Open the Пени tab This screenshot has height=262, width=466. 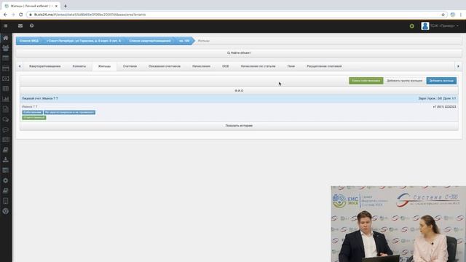291,66
